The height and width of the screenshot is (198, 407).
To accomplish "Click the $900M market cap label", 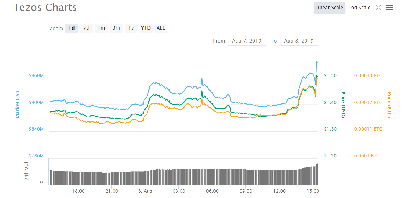I will tap(36, 103).
